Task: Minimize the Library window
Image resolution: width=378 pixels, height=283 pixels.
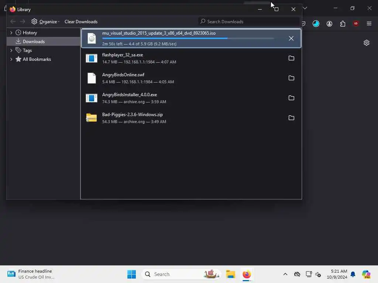Action: coord(260,9)
